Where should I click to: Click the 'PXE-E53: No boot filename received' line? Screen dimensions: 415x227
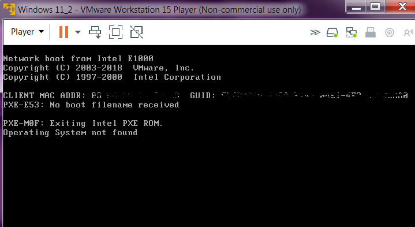click(x=91, y=105)
